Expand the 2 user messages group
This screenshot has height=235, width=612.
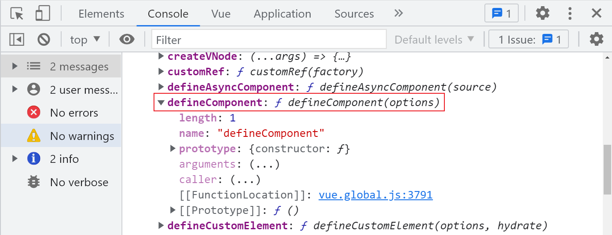15,90
